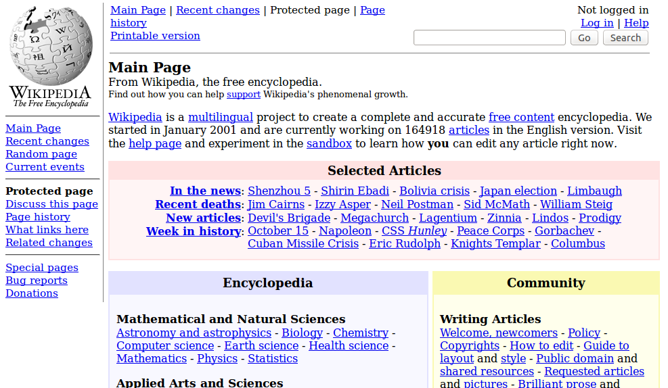Open Astronomy and astrophysics link
Screen dimensions: 668x388
194,333
